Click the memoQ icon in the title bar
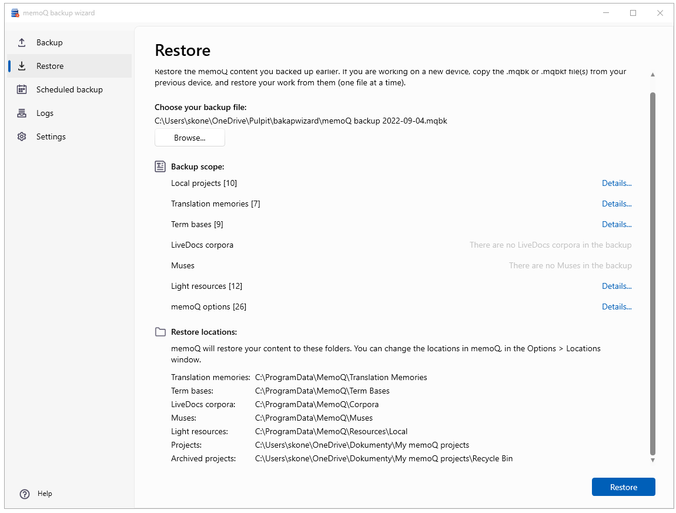Image resolution: width=676 pixels, height=513 pixels. [15, 12]
